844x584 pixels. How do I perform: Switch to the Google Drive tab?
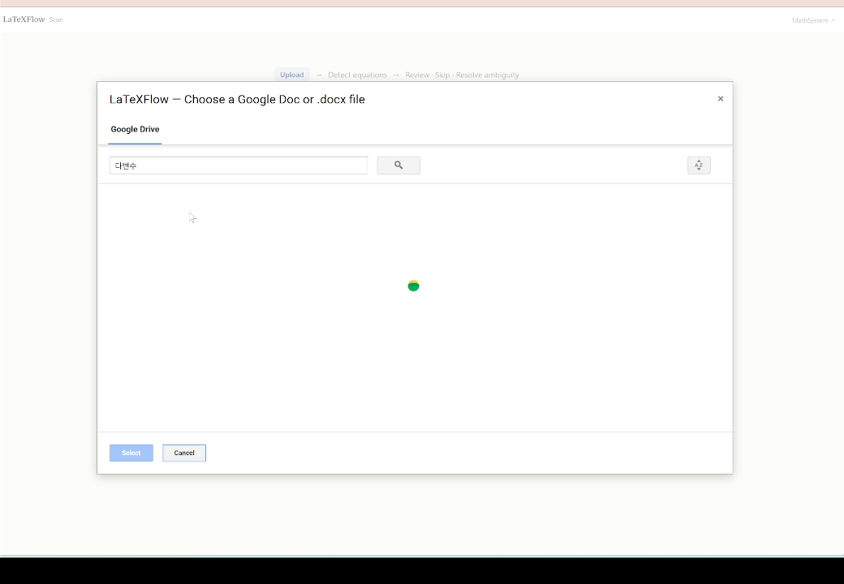pos(135,129)
